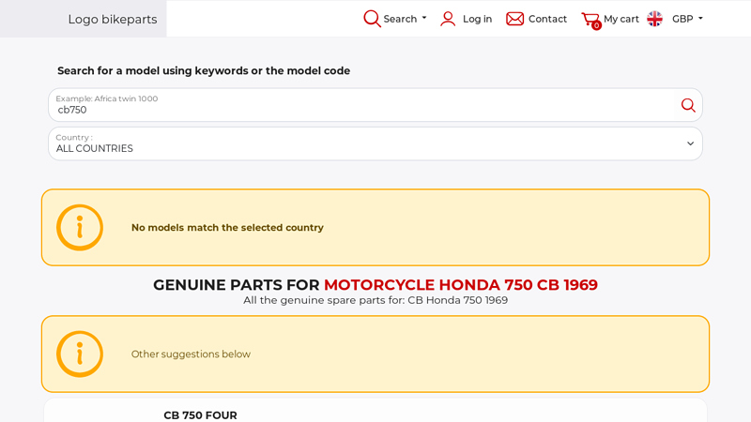
Task: Open the GBP currency dropdown
Action: tap(687, 19)
